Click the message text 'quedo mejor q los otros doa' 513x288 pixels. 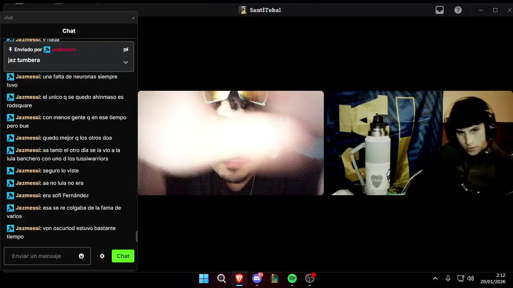coord(77,138)
